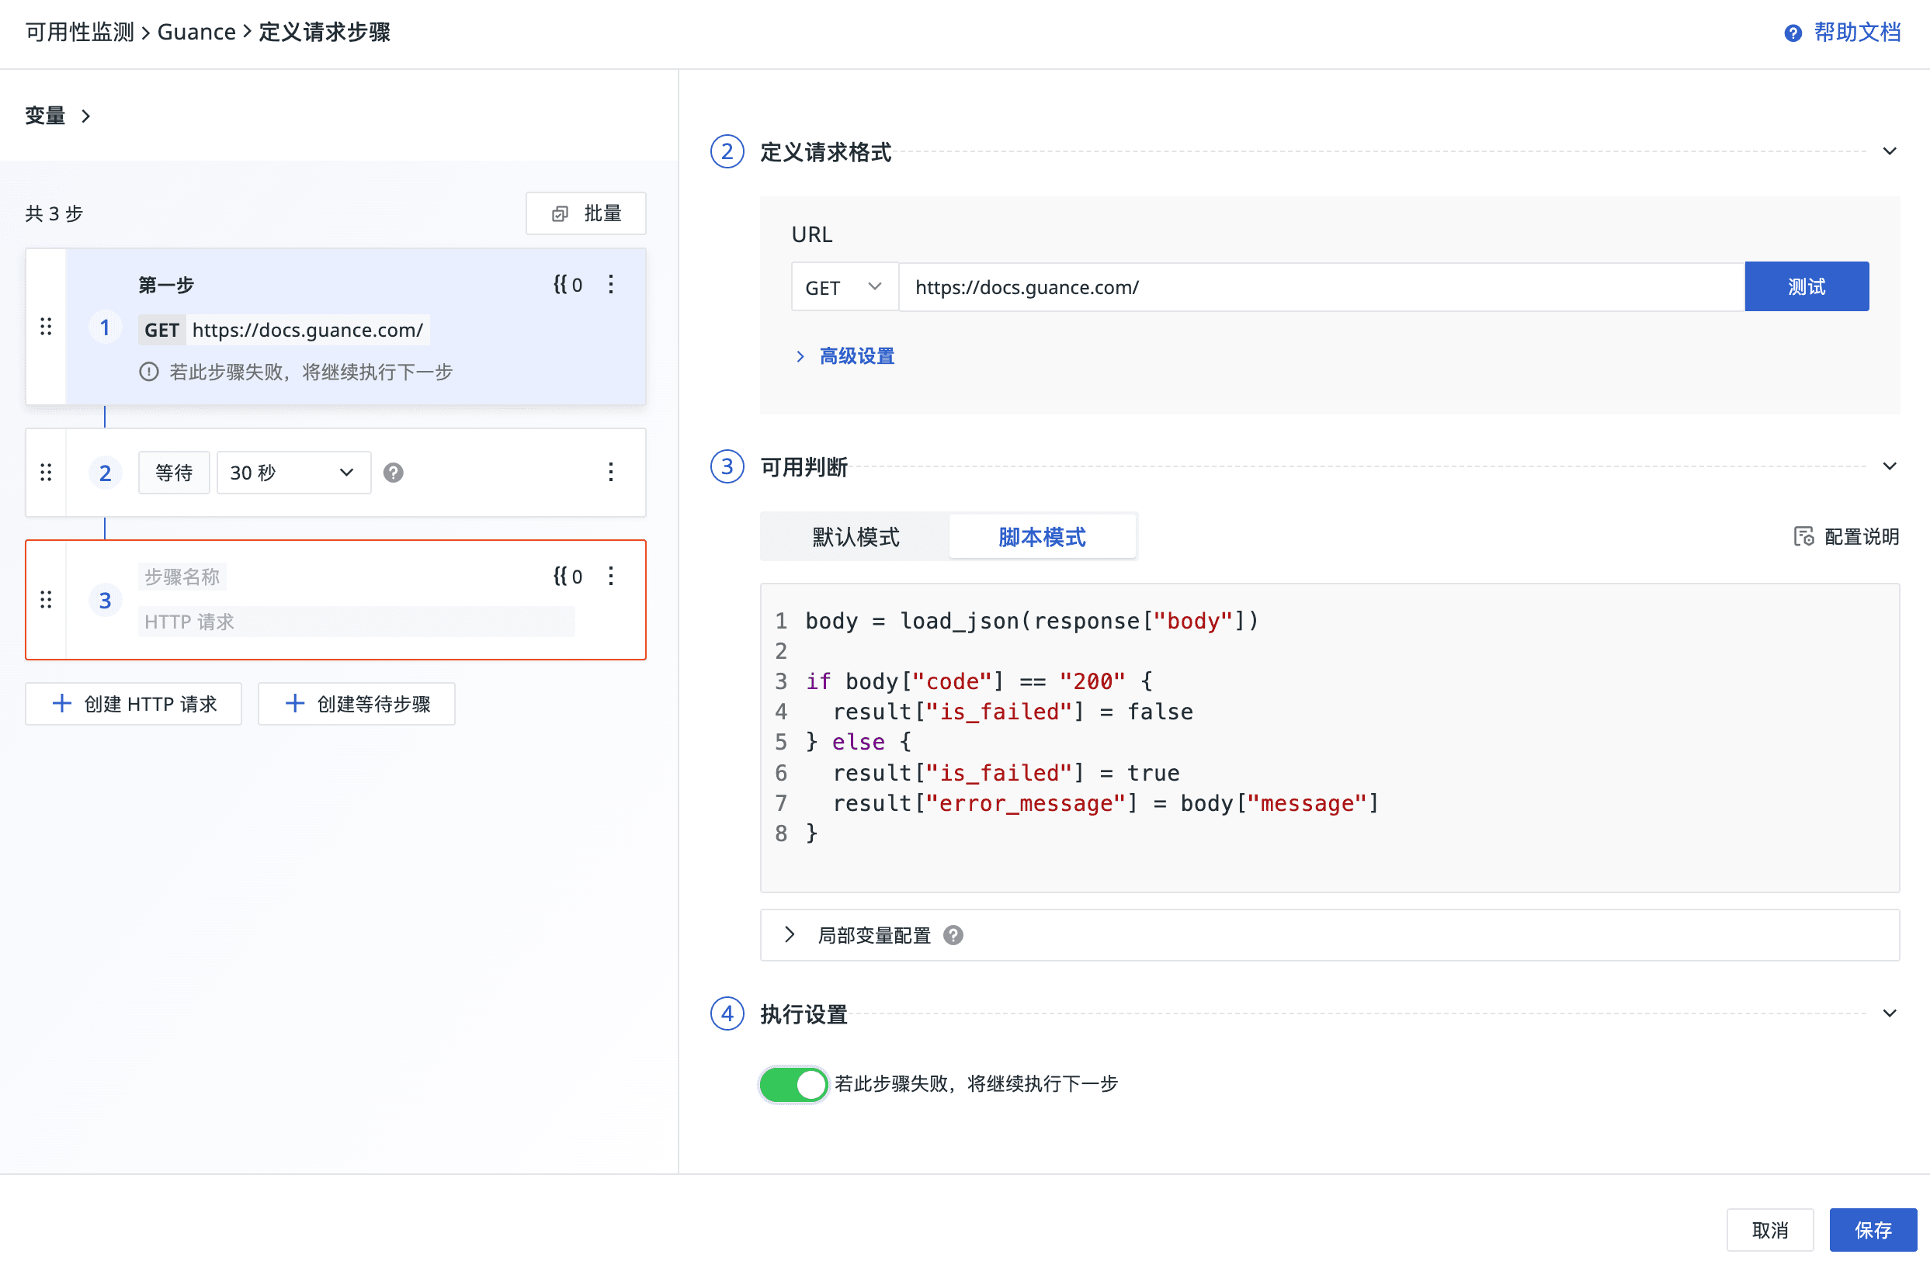
Task: Open the GET method dropdown
Action: click(843, 287)
